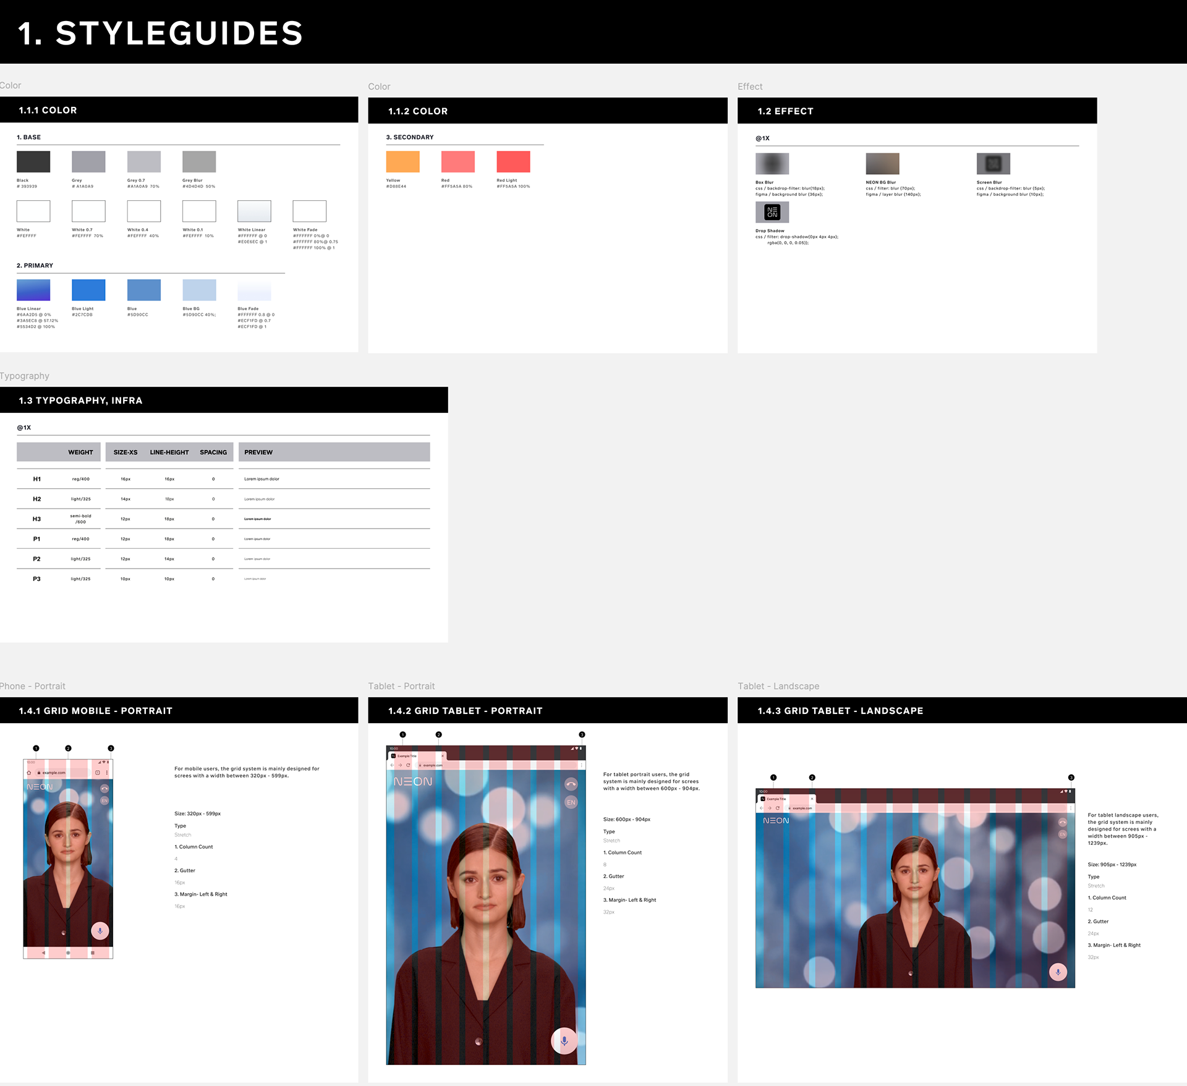Click the example.com address bar in tablet landscape
The image size is (1187, 1086).
(x=802, y=808)
